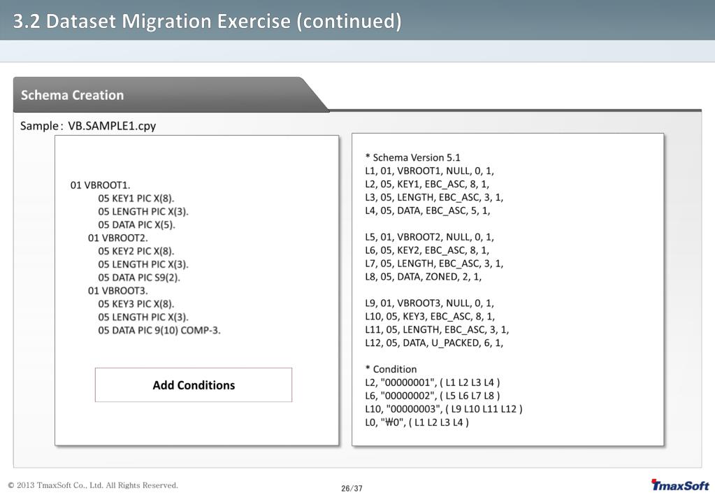Screen dimensions: 715x495
Task: Click the condition L10, "00000003", ( L9 L10 L11 L12 )
Action: pos(444,409)
